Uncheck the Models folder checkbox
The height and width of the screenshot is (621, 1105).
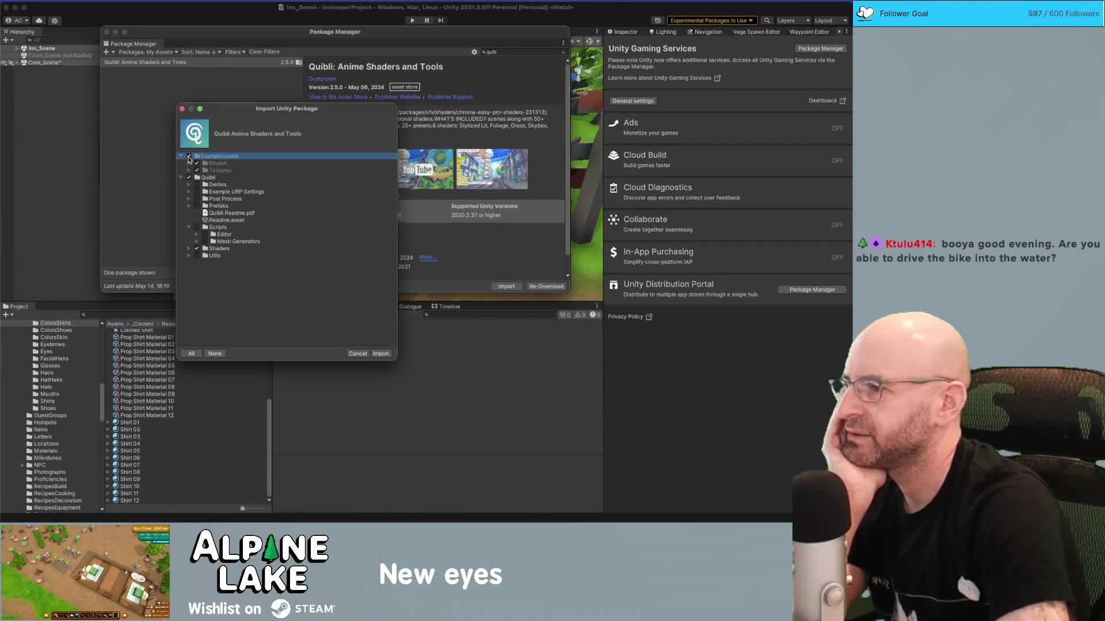197,163
